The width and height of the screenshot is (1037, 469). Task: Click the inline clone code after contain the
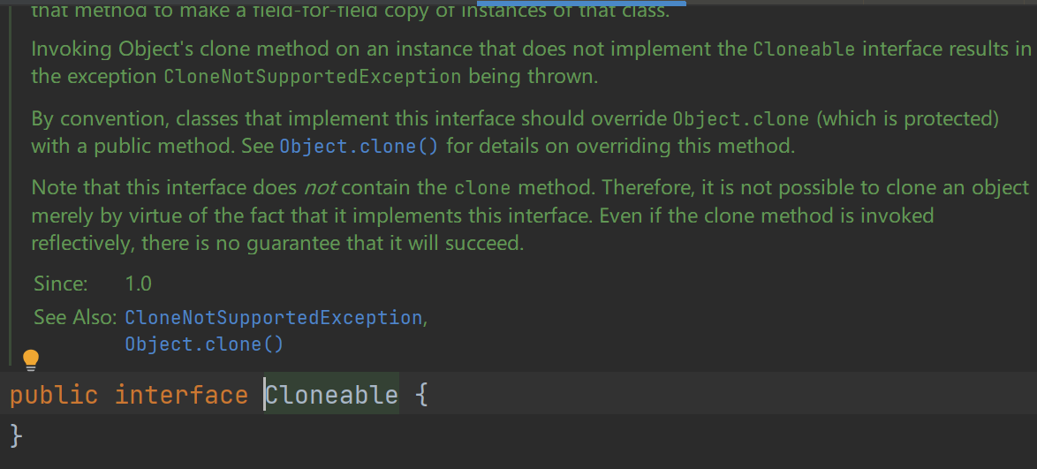tap(483, 188)
